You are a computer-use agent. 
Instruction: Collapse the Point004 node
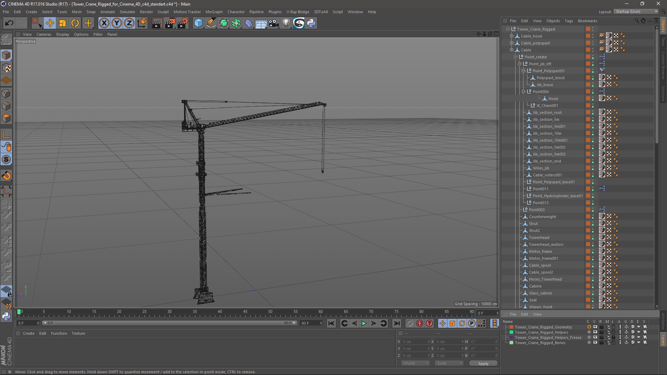[524, 92]
